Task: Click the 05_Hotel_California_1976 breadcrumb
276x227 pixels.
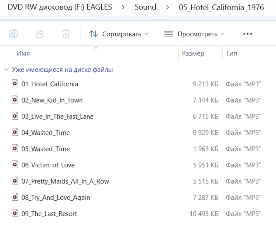Action: pos(221,7)
